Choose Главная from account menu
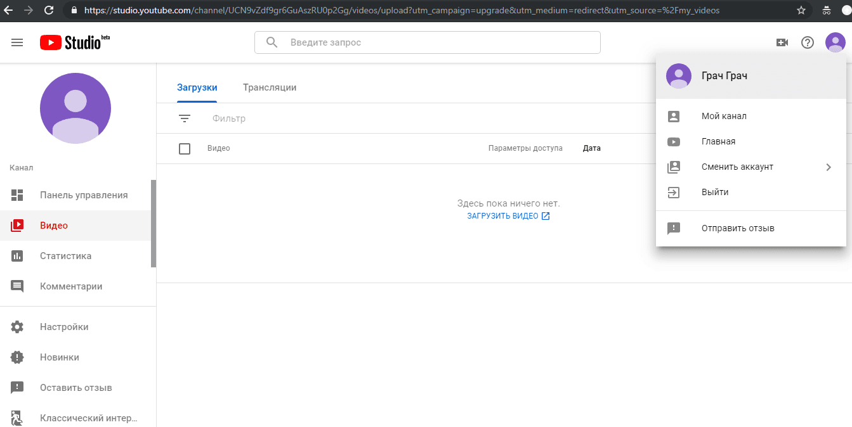The height and width of the screenshot is (427, 852). 751,142
